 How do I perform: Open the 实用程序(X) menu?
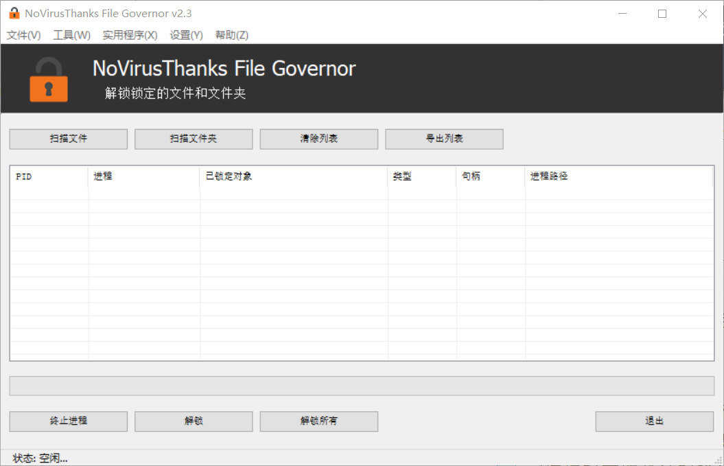point(130,35)
